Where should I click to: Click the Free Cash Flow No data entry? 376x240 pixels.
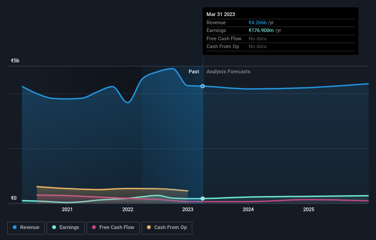click(257, 38)
